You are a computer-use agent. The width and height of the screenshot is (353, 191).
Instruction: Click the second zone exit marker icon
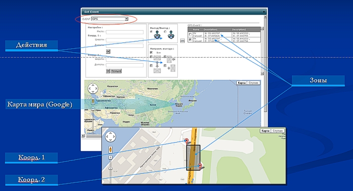point(171,35)
